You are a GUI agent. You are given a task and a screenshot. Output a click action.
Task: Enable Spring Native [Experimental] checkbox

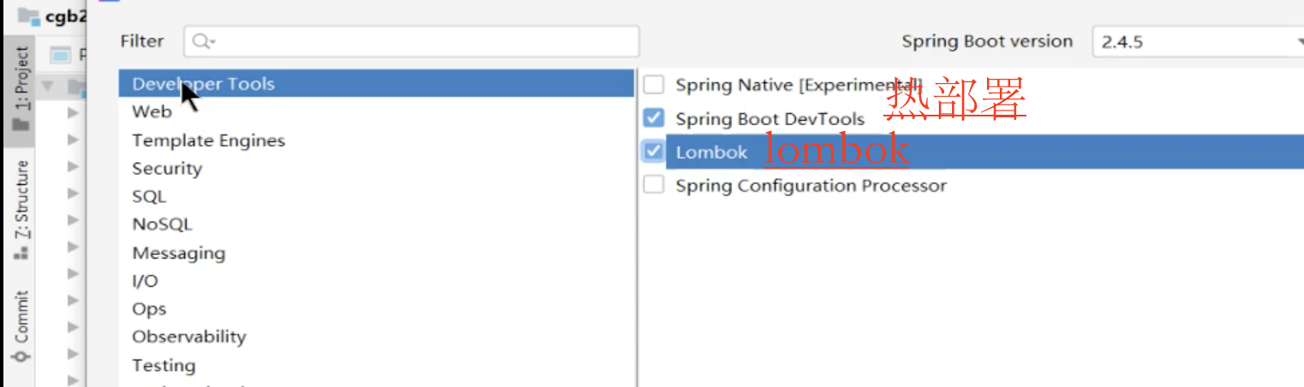click(x=654, y=85)
